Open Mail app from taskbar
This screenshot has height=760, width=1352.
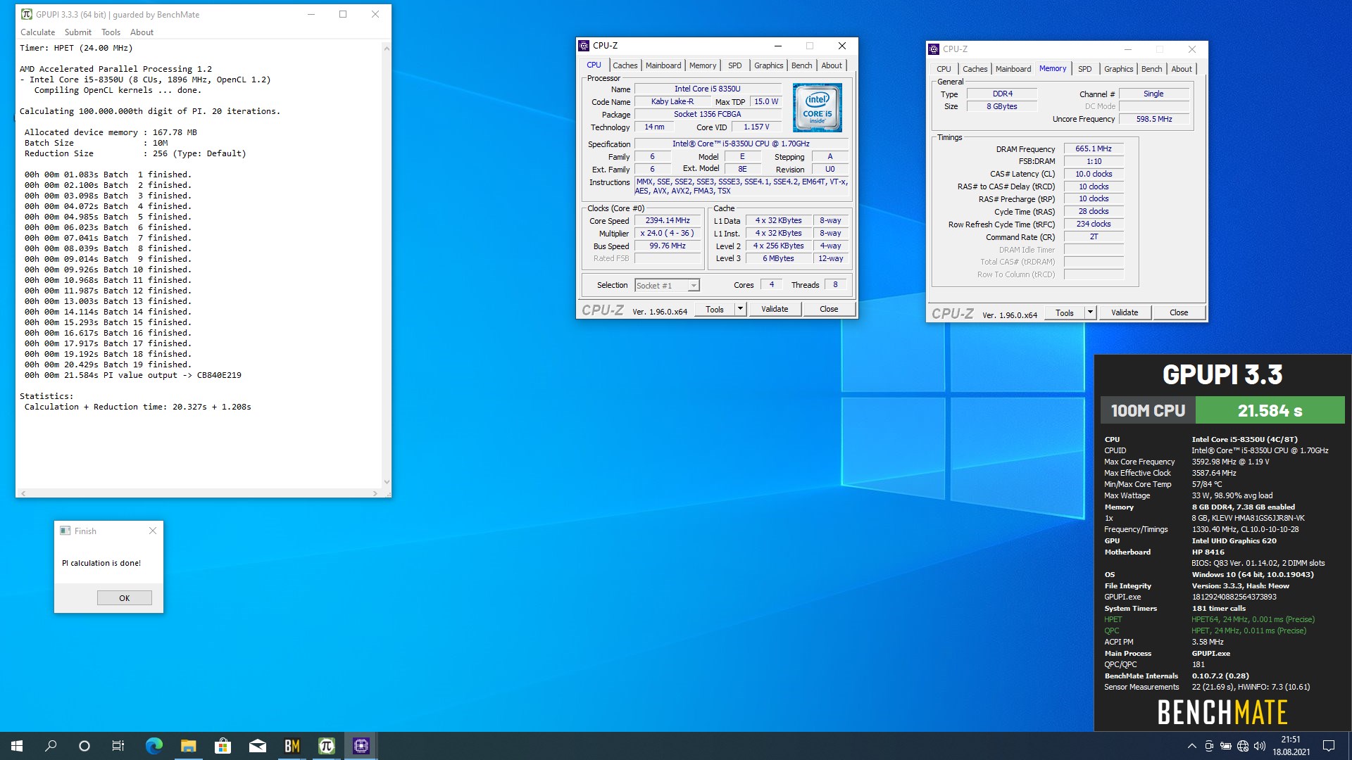(257, 746)
